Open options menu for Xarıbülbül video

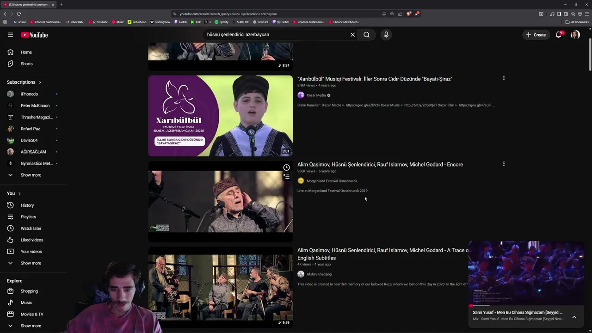(504, 78)
